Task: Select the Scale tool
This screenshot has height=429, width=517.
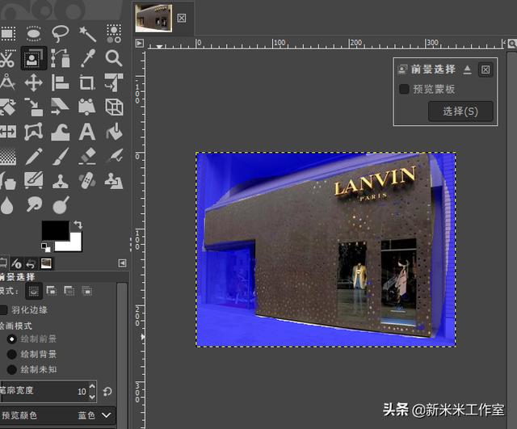Action: tap(34, 107)
